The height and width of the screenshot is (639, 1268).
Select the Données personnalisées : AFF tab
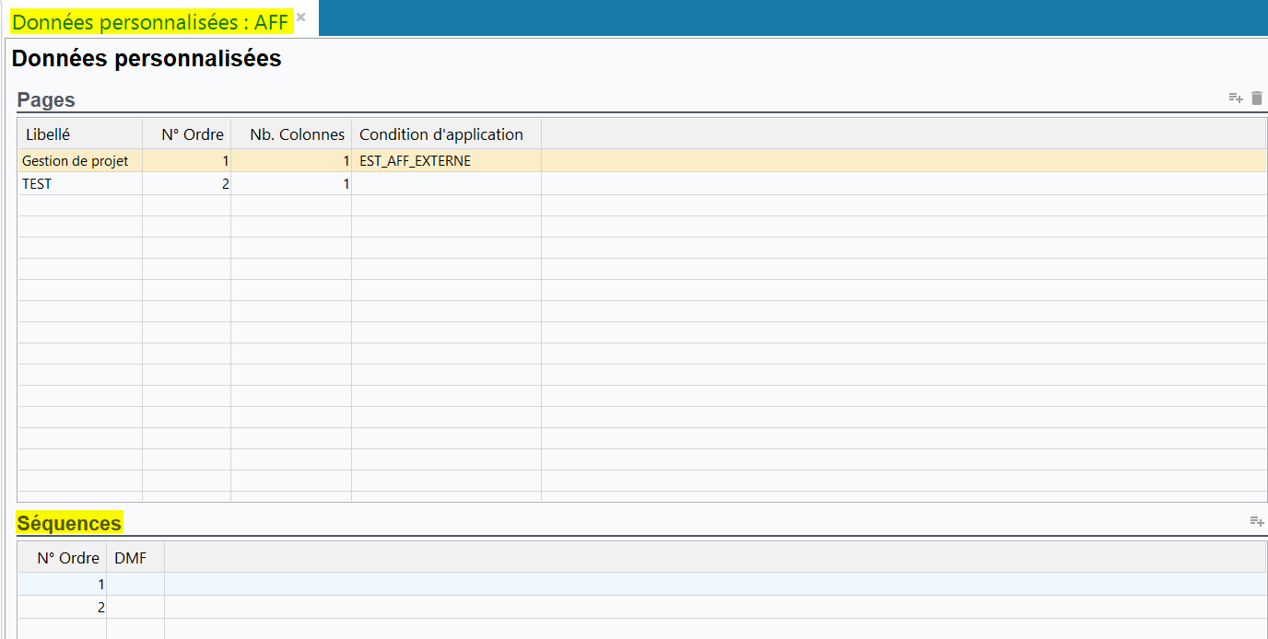click(x=150, y=22)
